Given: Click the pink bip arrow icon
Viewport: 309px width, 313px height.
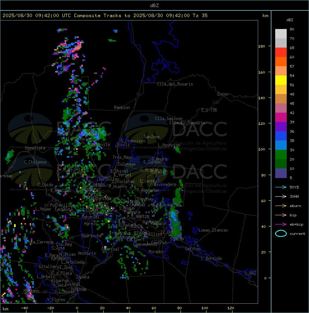Looking at the screenshot, I should (x=281, y=215).
